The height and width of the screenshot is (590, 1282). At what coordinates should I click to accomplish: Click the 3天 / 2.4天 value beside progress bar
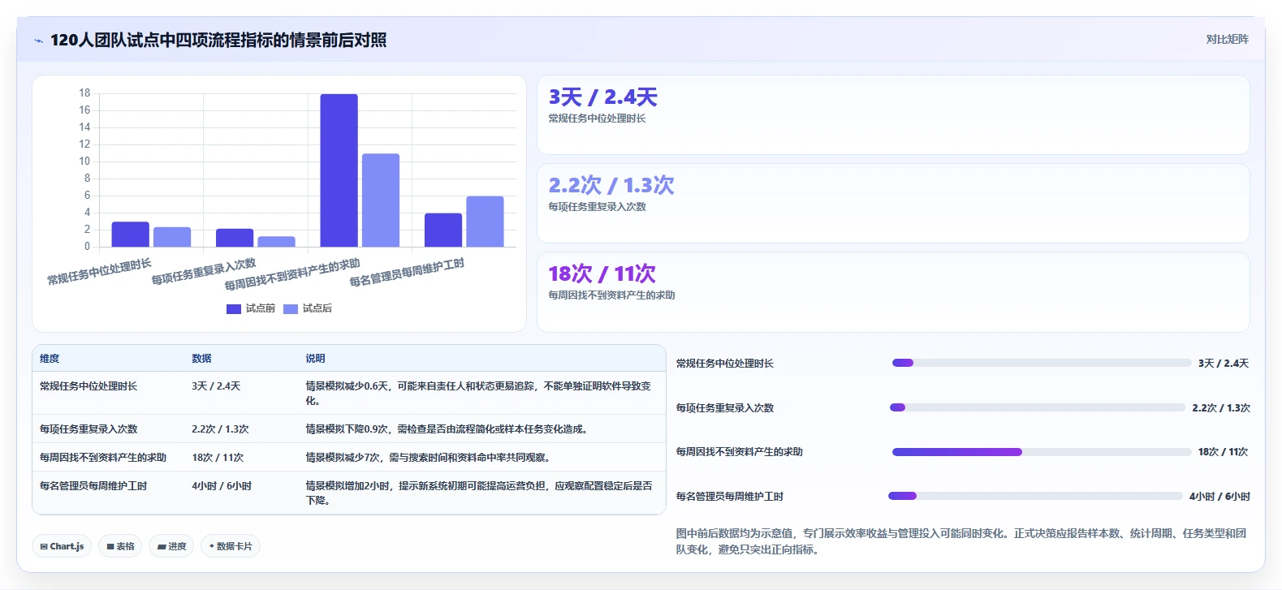pyautogui.click(x=1224, y=364)
